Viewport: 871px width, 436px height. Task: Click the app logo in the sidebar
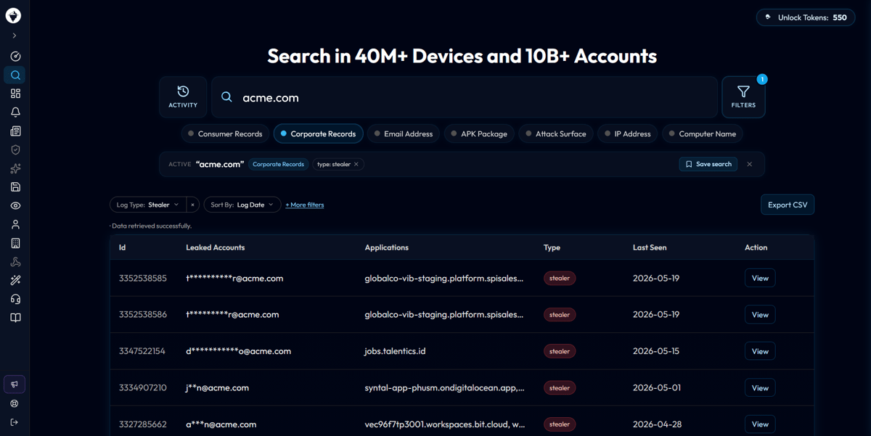[x=13, y=15]
